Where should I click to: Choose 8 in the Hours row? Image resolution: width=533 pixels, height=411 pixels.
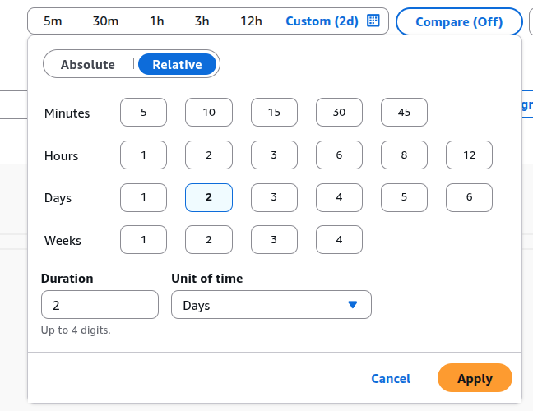[x=404, y=155]
